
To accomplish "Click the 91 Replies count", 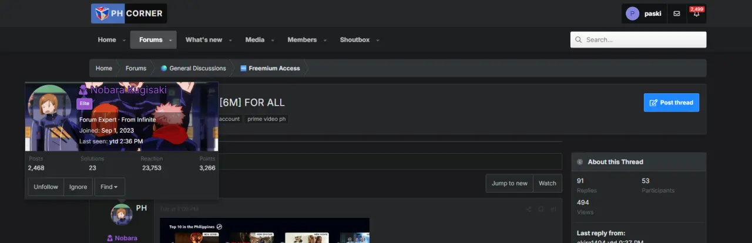I will 580,181.
